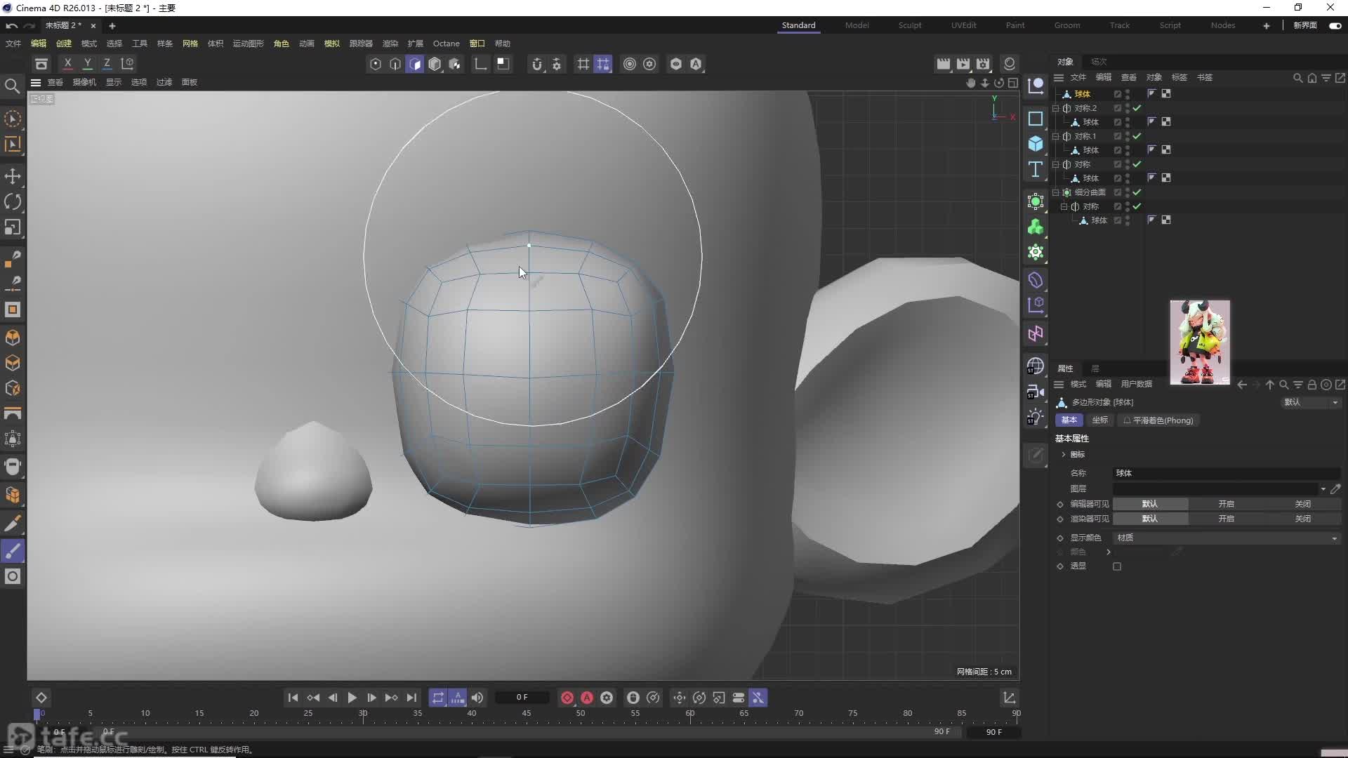Disable the 细分曲面 generator checkmark
Image resolution: width=1348 pixels, height=758 pixels.
pos(1137,192)
